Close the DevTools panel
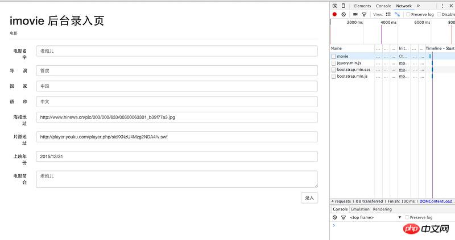This screenshot has width=455, height=240. [451, 6]
